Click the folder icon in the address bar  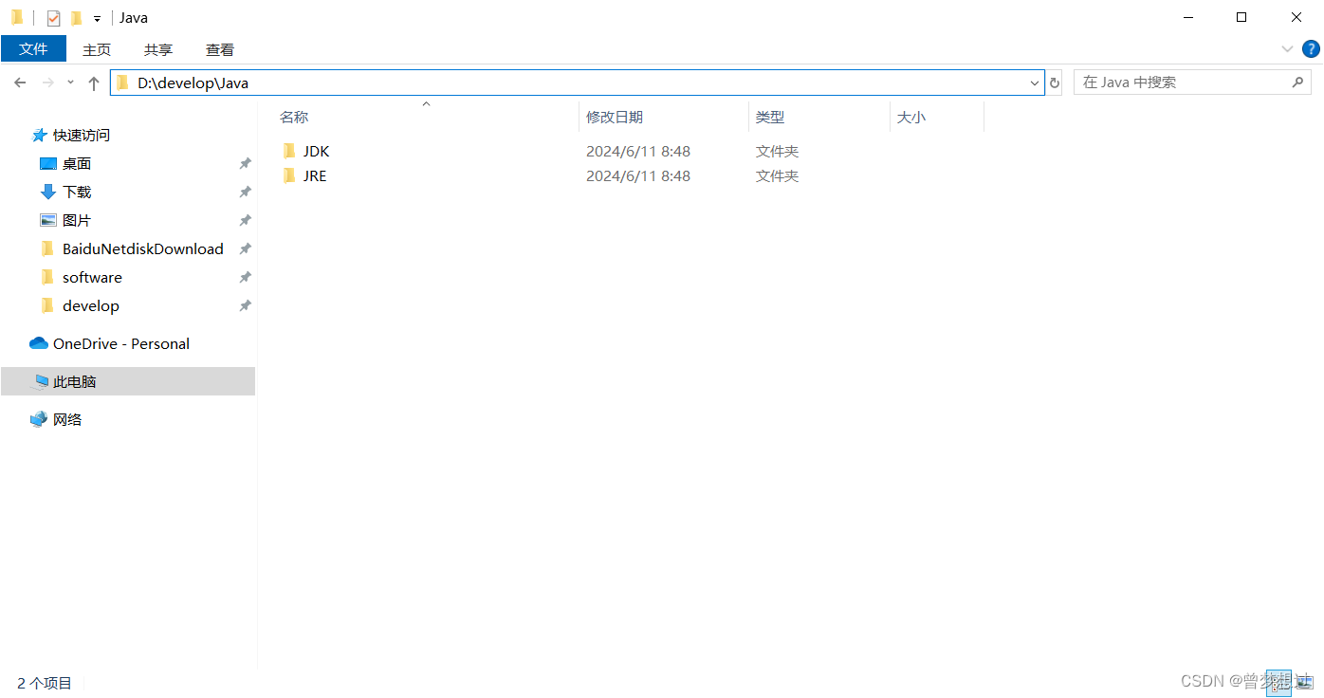pos(123,83)
